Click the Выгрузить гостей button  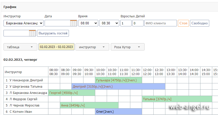pyautogui.click(x=53, y=33)
